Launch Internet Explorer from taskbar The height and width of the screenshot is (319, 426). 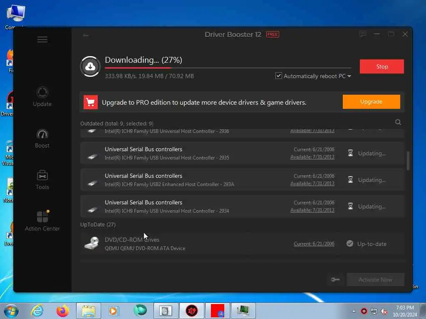click(37, 311)
